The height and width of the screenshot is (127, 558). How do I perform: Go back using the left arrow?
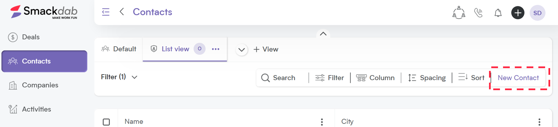coord(122,12)
